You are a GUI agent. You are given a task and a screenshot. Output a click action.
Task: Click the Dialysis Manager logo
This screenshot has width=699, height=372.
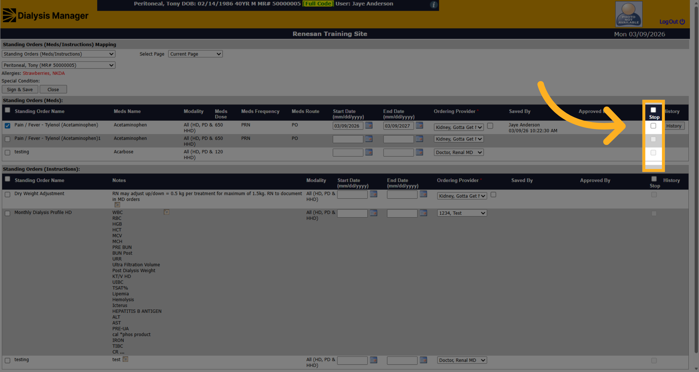(x=46, y=15)
